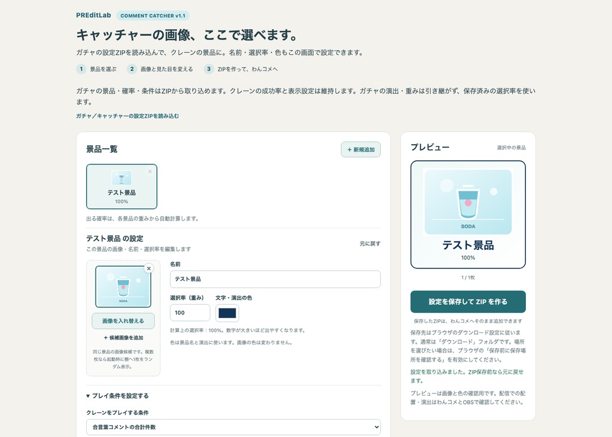
Task: Click 設定を保存して ZIP を作る
Action: [x=468, y=301]
